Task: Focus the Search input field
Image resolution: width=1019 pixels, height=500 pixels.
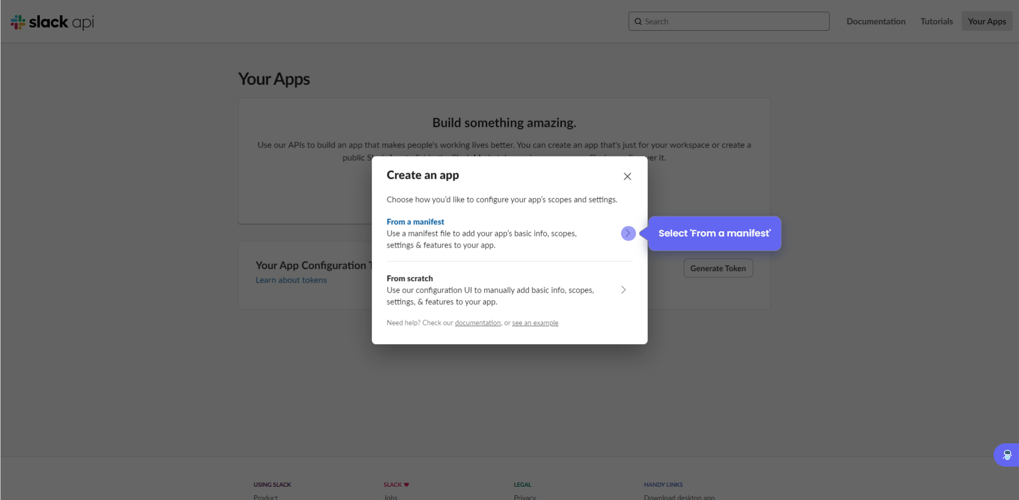Action: click(733, 22)
